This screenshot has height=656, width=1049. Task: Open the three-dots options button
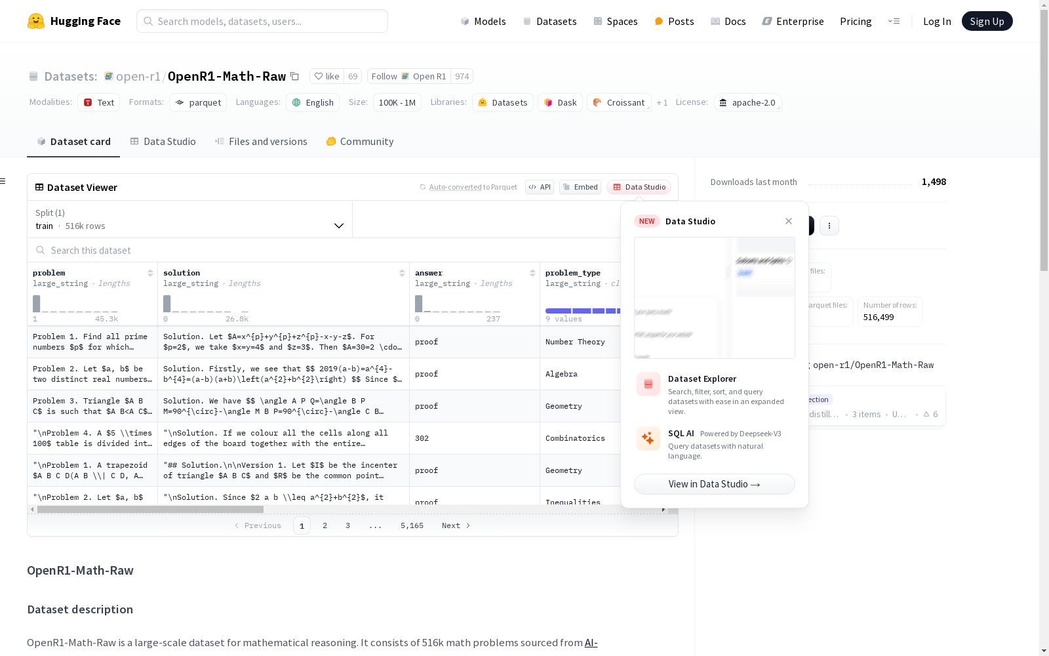829,226
